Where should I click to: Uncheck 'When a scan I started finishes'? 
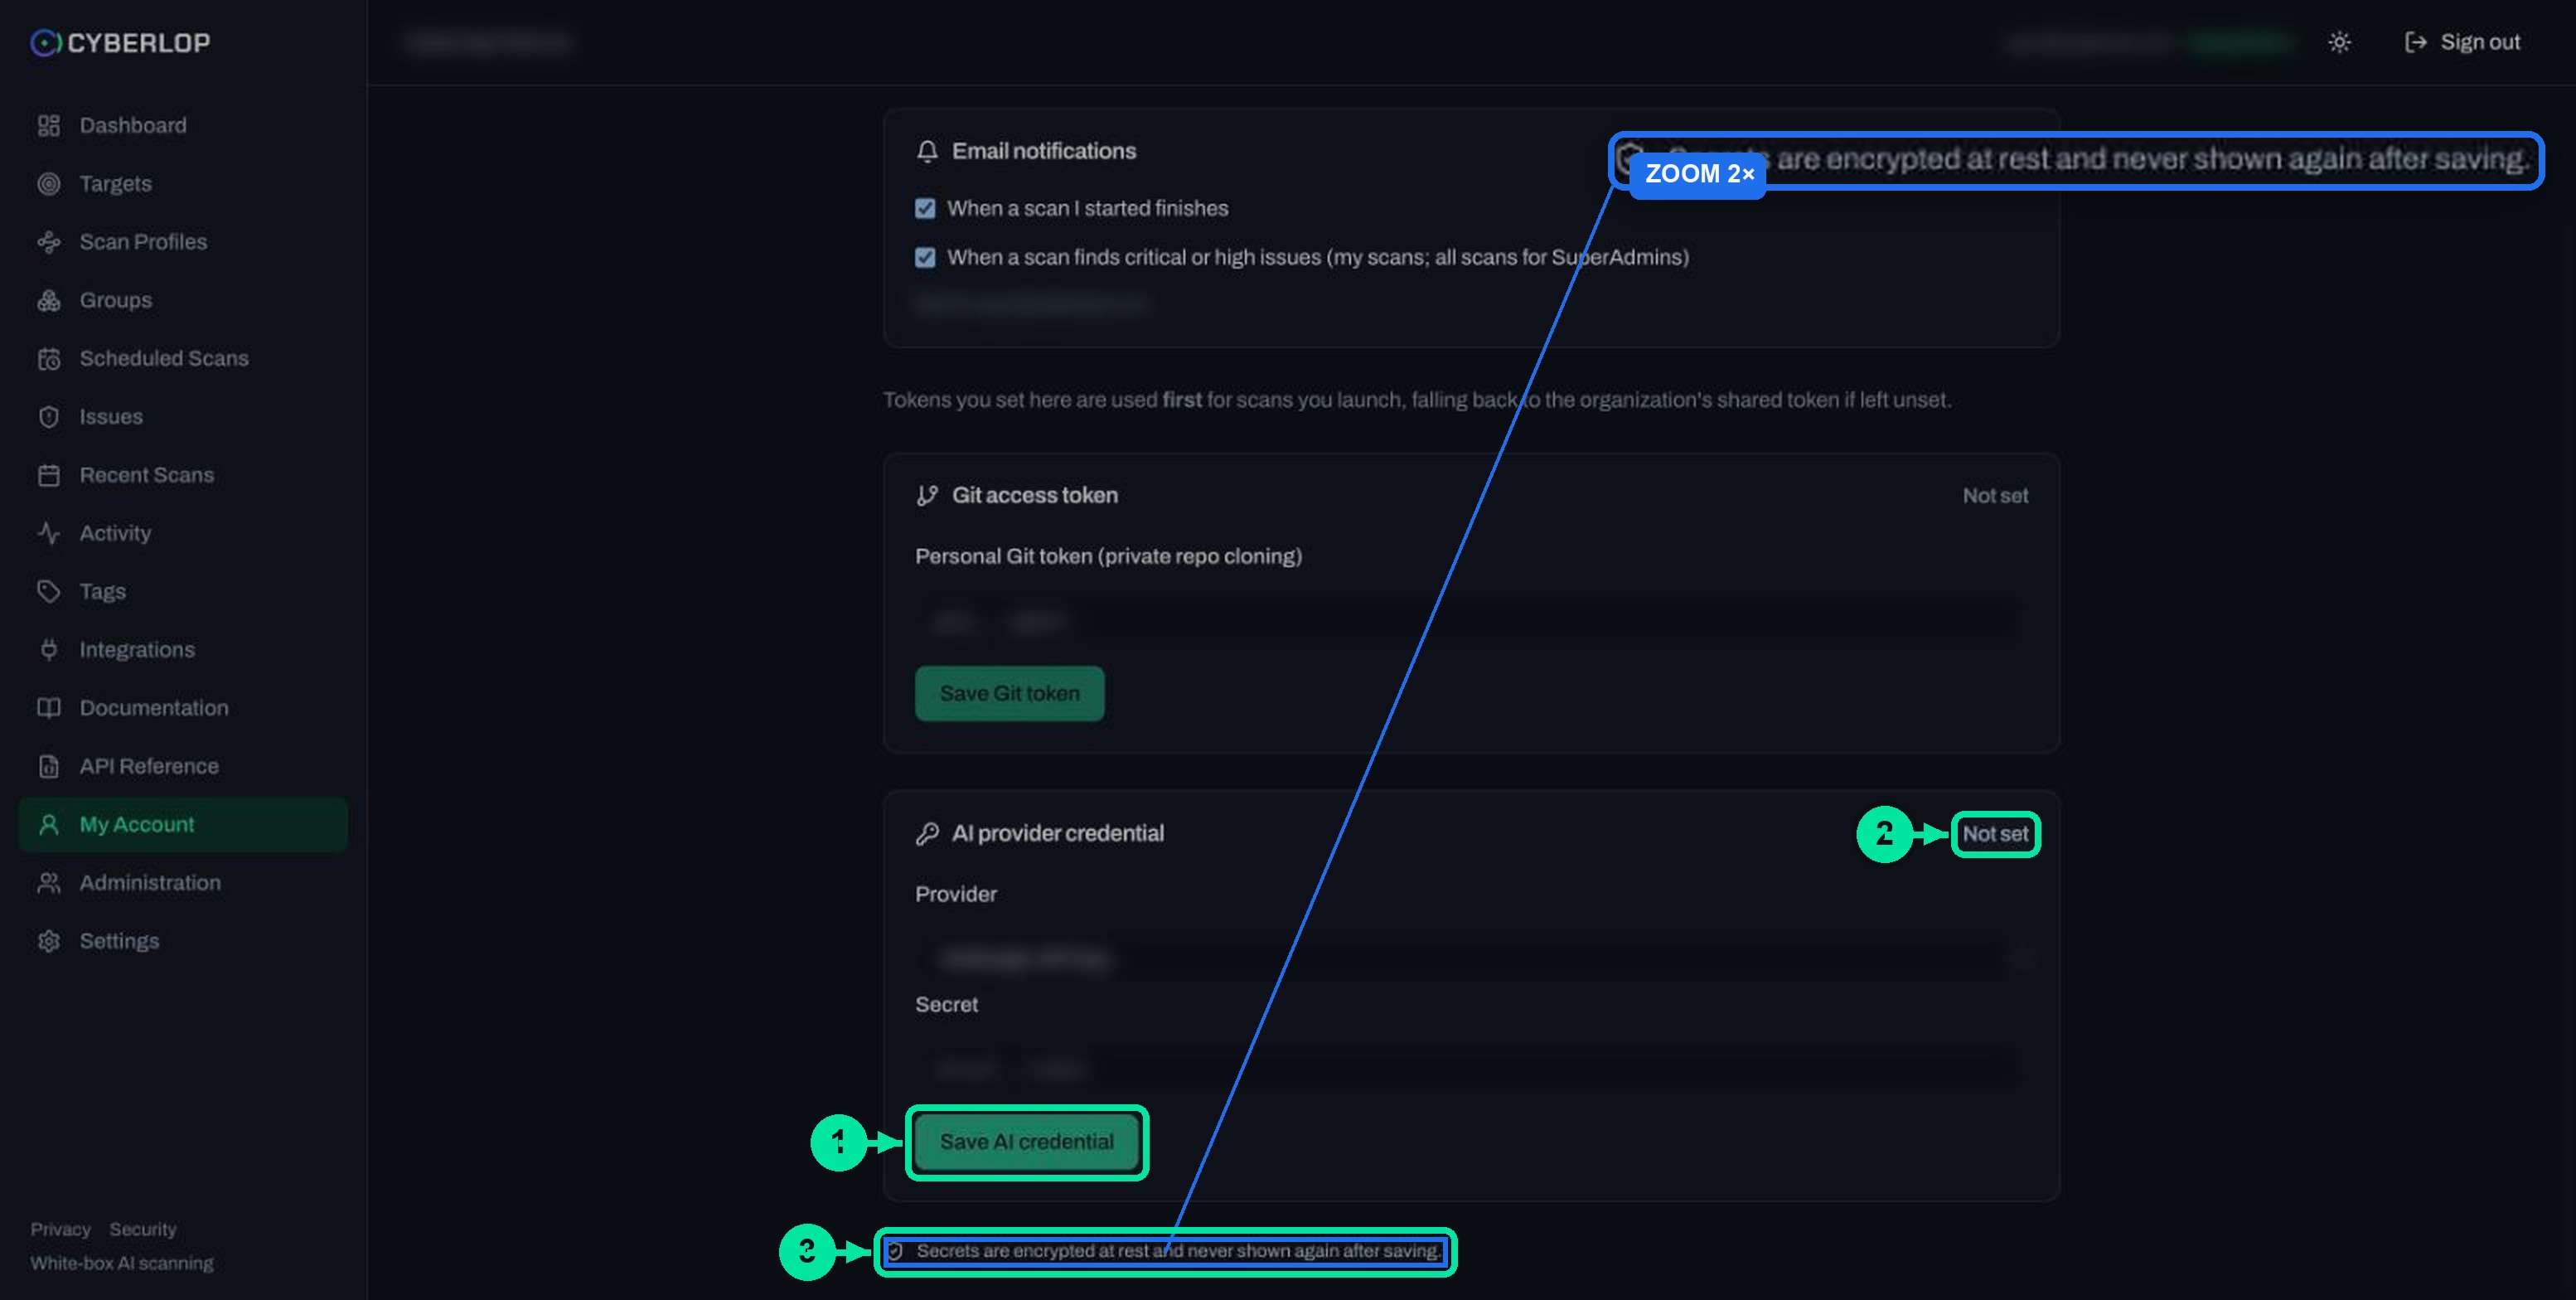925,208
